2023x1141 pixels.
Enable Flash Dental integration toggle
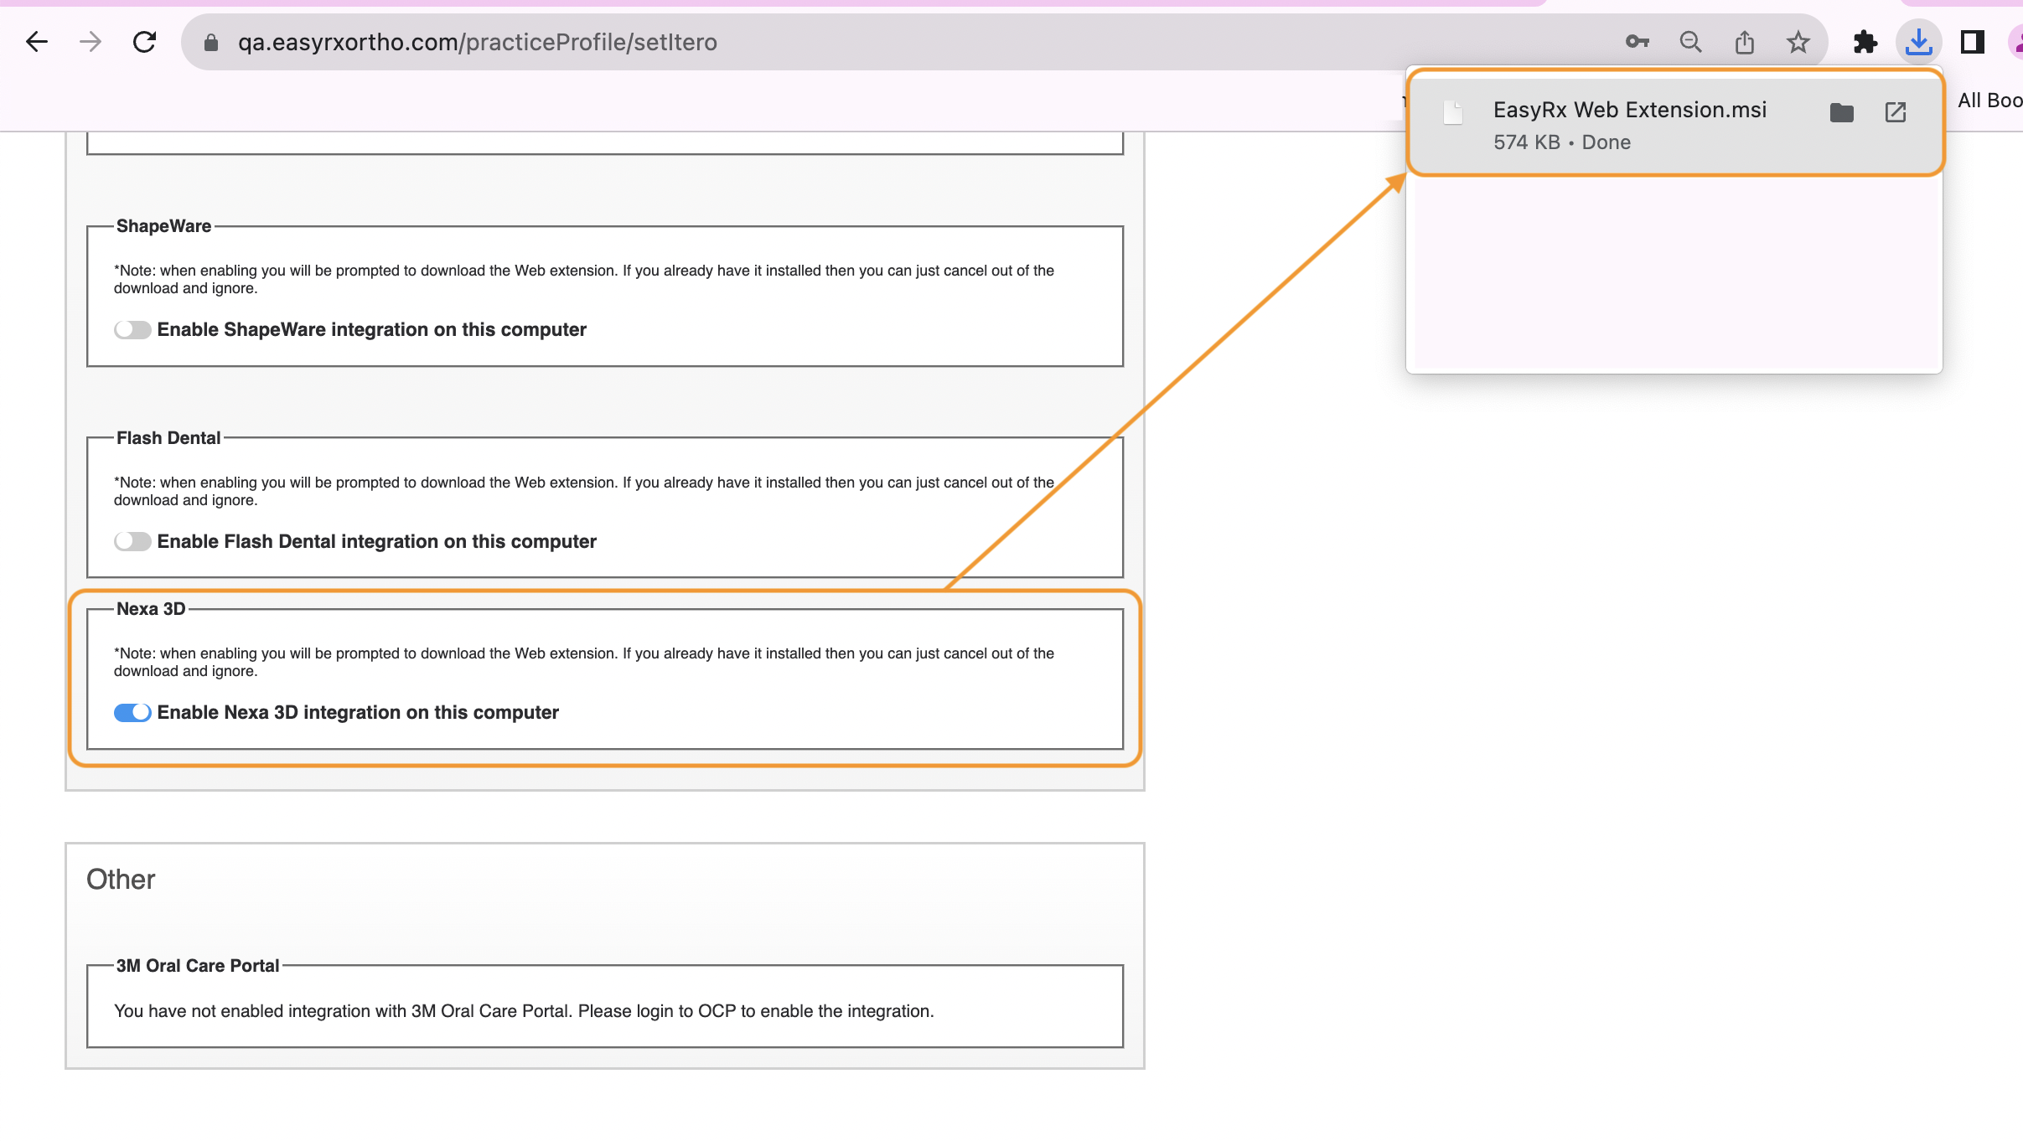[x=132, y=542]
